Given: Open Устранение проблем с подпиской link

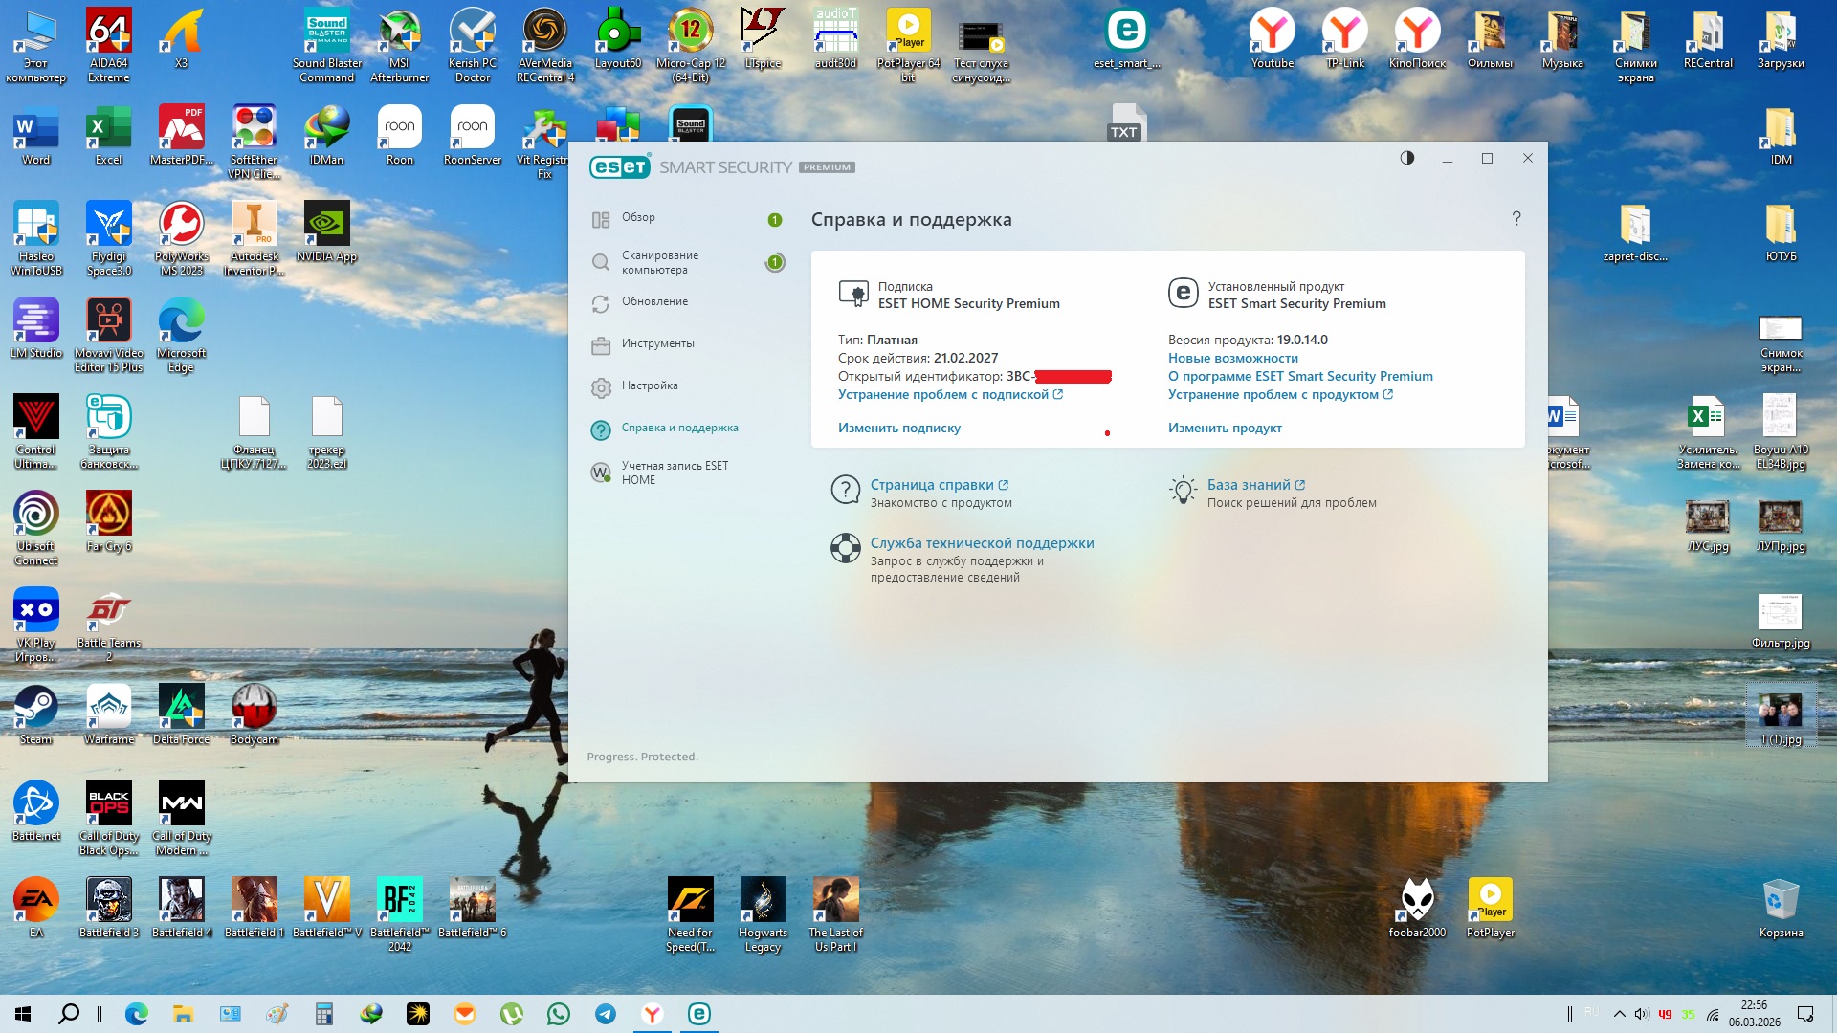Looking at the screenshot, I should [x=942, y=395].
